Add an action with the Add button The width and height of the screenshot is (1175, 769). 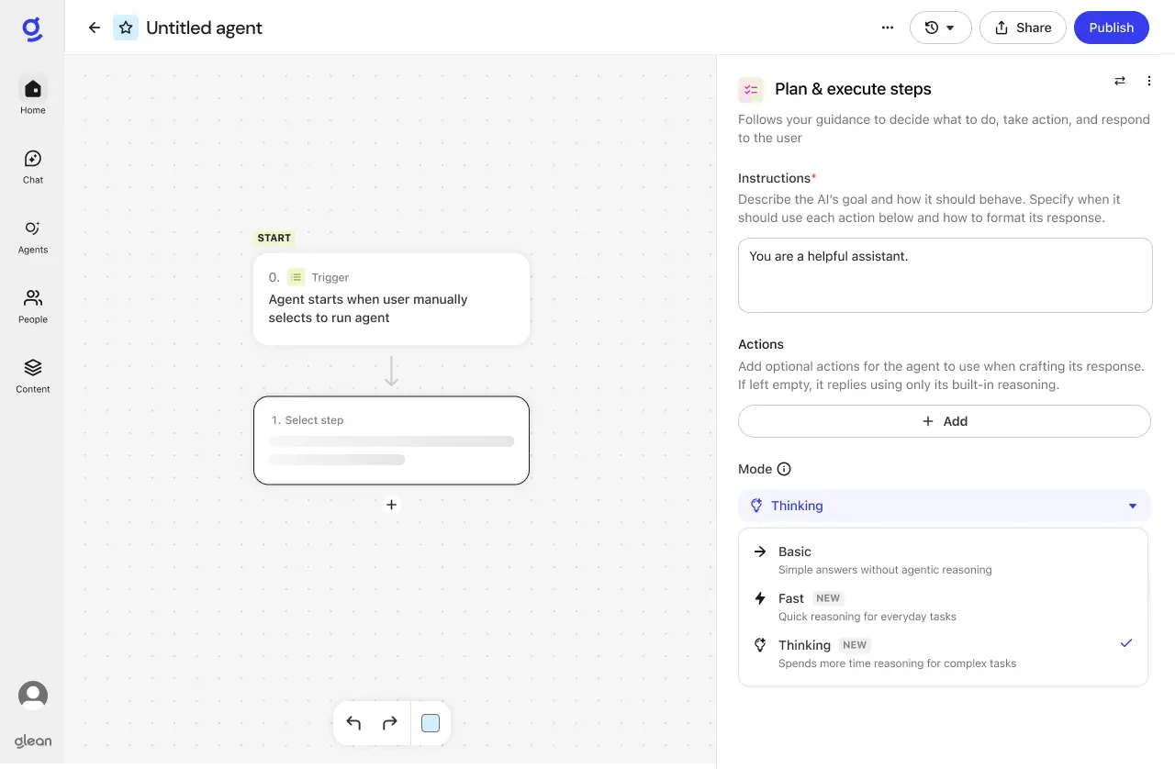pos(944,421)
